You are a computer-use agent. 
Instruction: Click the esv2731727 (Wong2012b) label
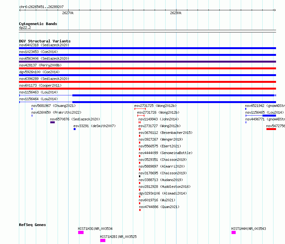[159, 126]
